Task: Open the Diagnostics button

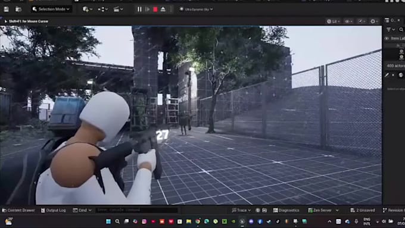Action: click(286, 210)
